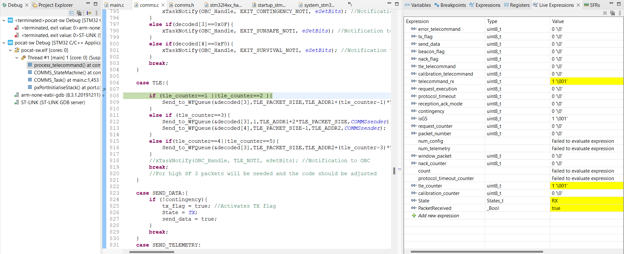Click editor horizontal scrollbar thumb
Viewport: 624px width, 254px height.
151,252
